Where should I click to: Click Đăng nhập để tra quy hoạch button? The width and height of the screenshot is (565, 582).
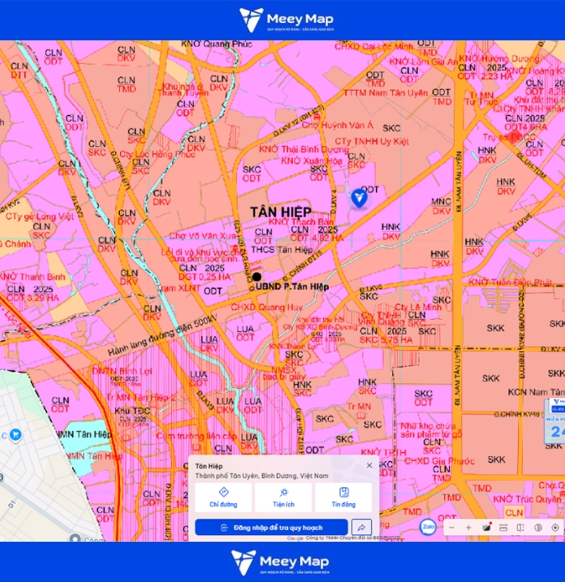click(271, 528)
